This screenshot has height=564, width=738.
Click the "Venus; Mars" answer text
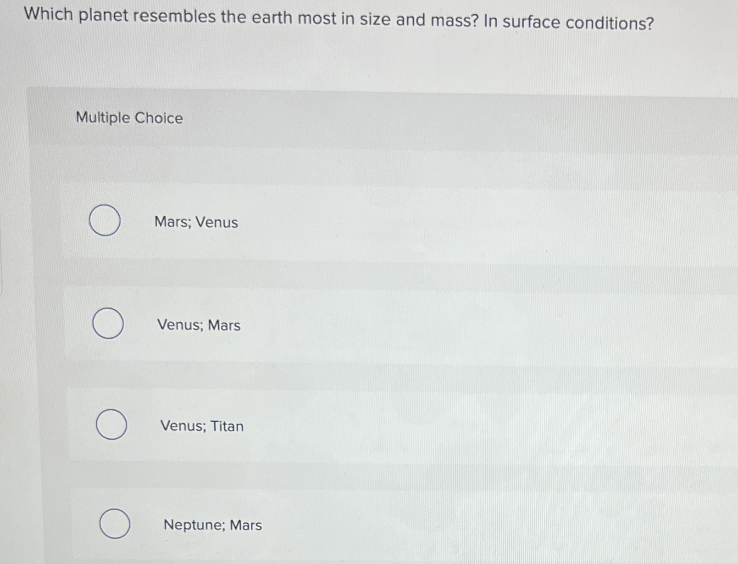tap(198, 325)
